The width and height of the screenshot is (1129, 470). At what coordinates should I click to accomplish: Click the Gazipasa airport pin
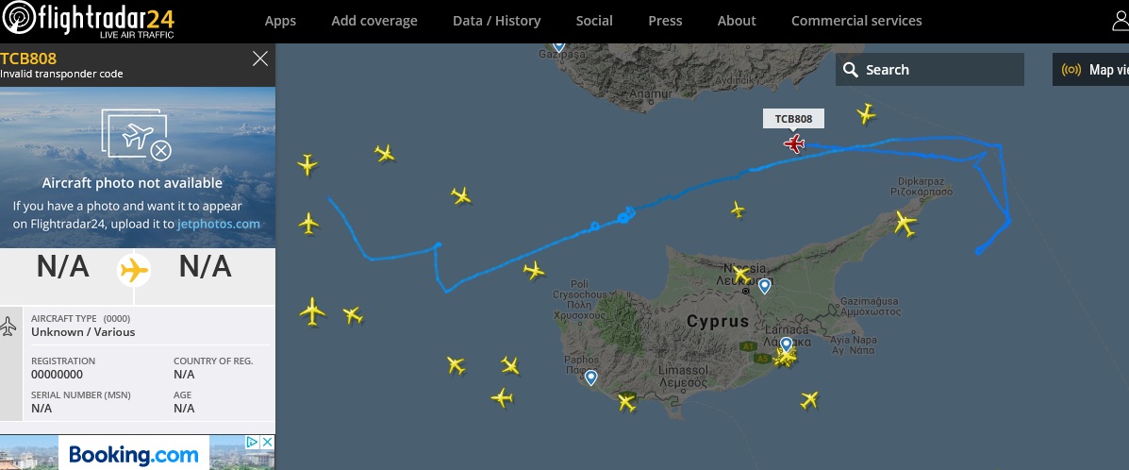point(558,44)
